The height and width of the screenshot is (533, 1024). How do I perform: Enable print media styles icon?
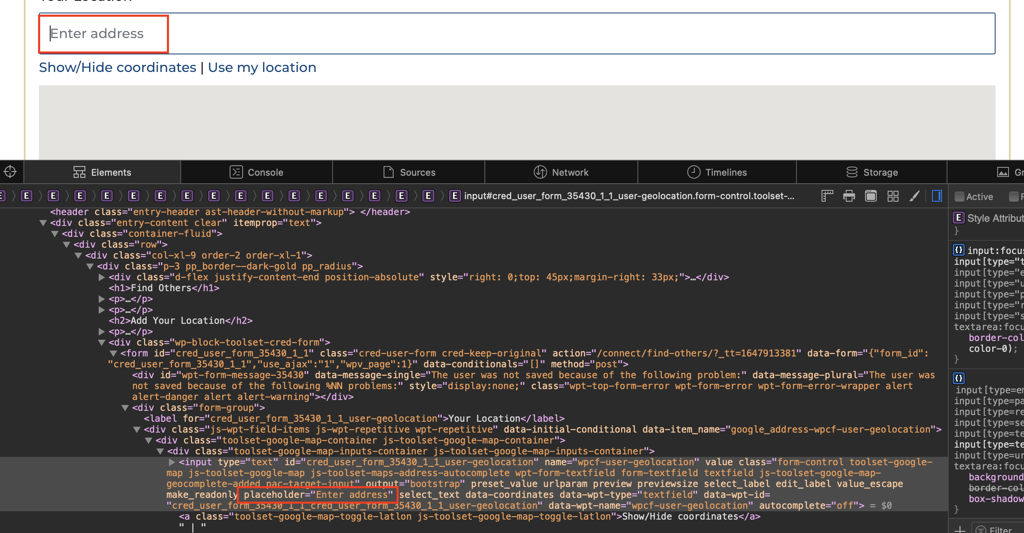click(x=849, y=196)
